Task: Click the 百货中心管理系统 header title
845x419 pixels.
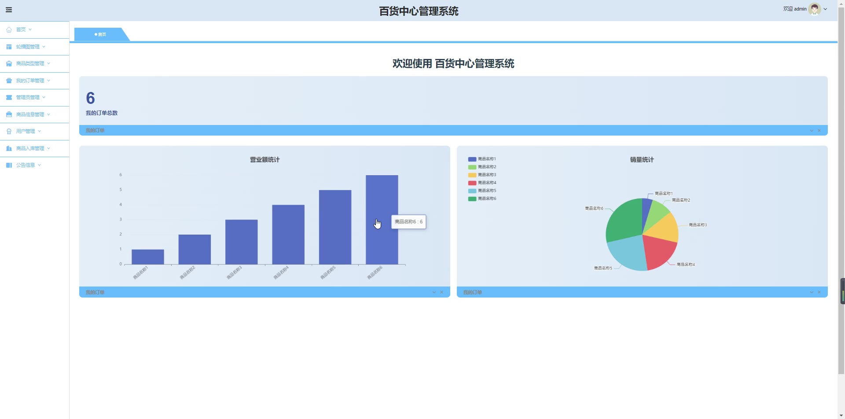Action: click(419, 11)
